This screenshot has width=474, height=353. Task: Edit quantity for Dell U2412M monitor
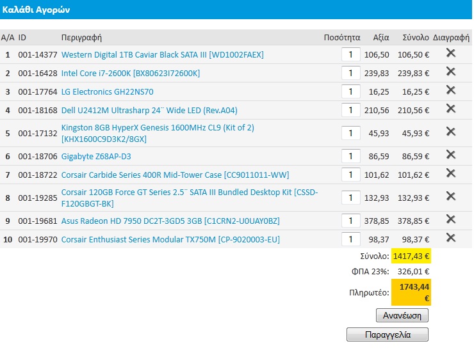click(x=350, y=110)
